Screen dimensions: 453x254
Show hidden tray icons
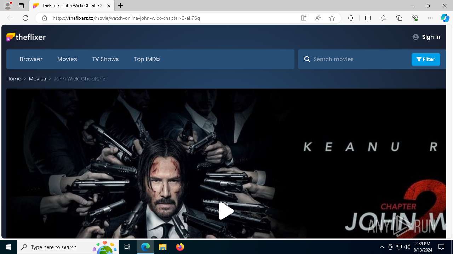(x=382, y=247)
